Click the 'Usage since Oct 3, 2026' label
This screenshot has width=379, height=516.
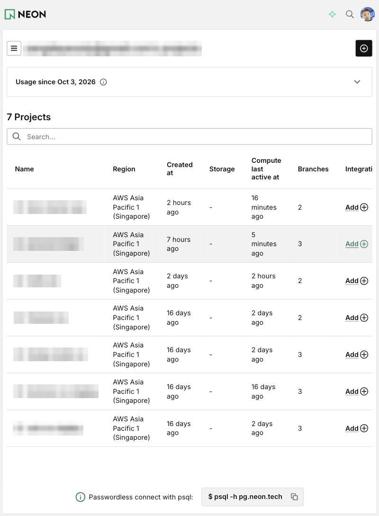pos(55,82)
